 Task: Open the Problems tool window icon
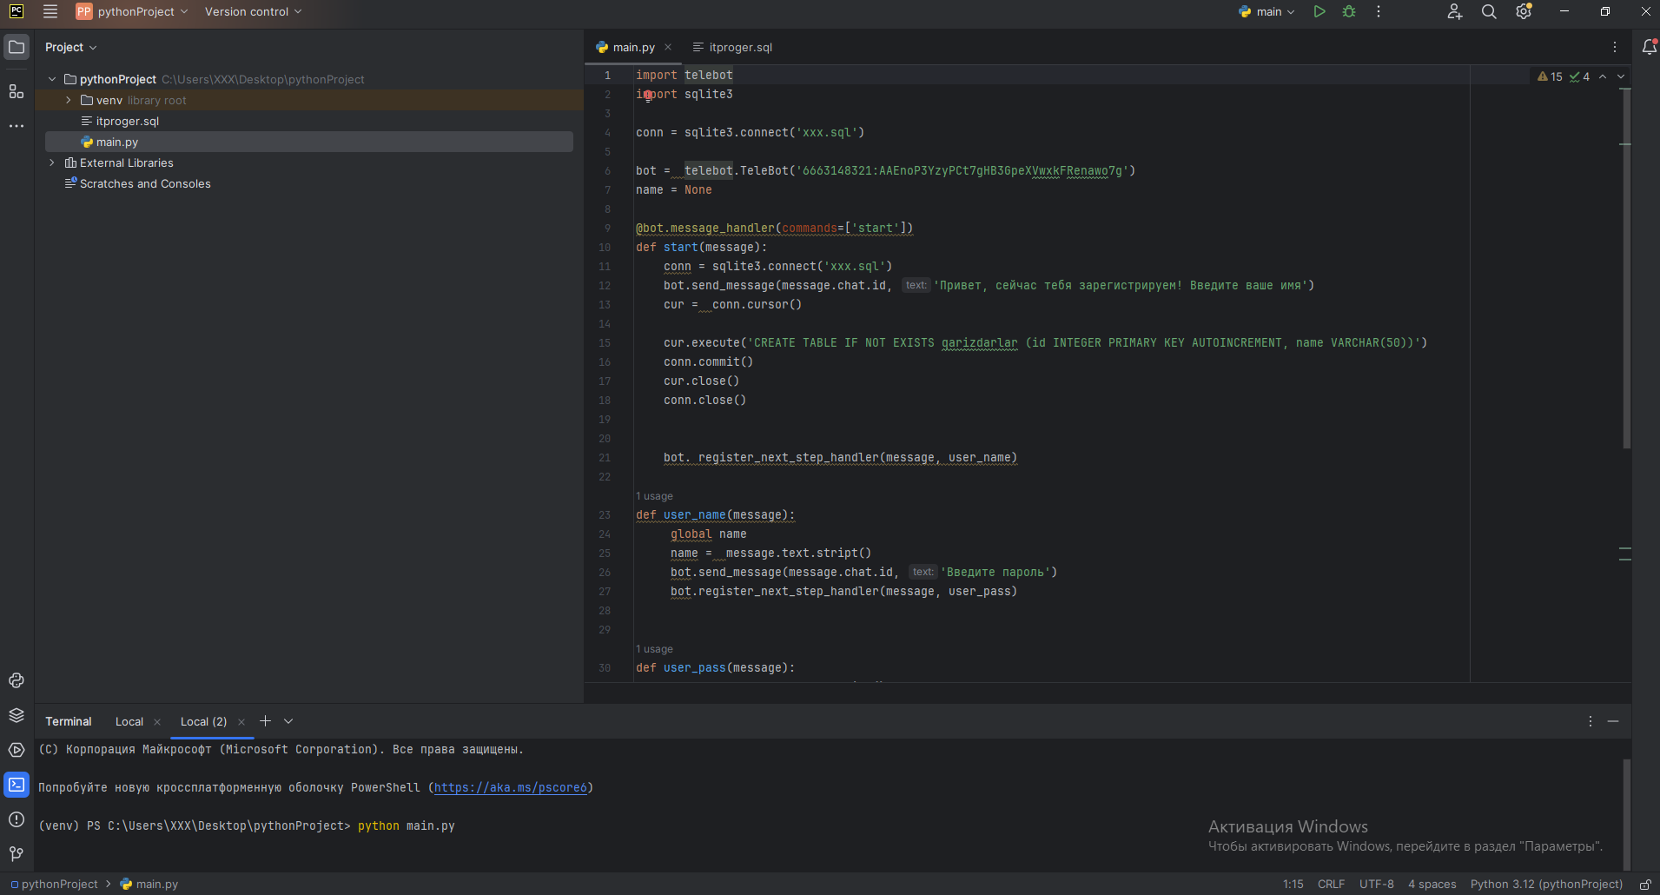pos(17,819)
